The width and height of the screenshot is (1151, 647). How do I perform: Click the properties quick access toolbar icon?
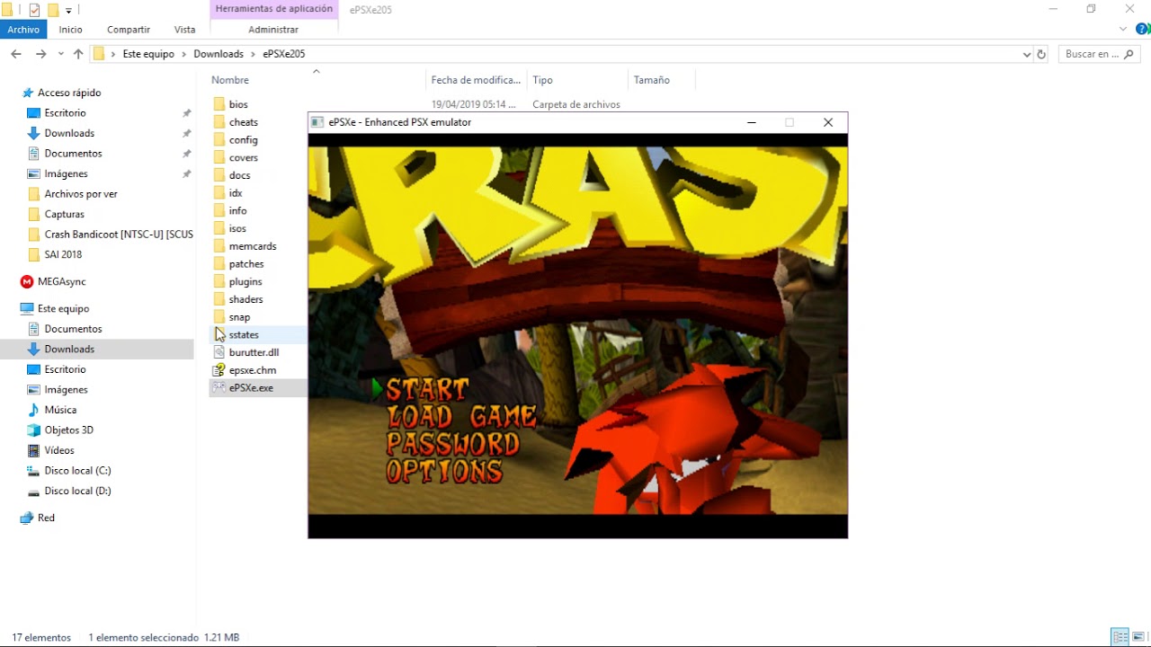[x=34, y=10]
